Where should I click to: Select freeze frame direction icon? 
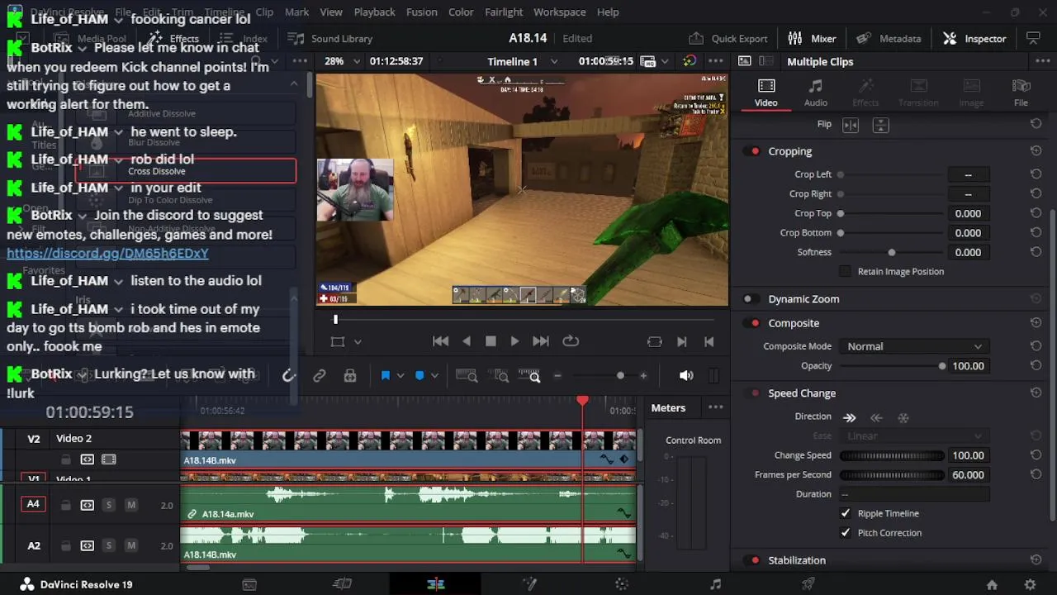(x=903, y=418)
